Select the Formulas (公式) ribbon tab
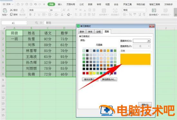177x120 pixels. (81, 4)
